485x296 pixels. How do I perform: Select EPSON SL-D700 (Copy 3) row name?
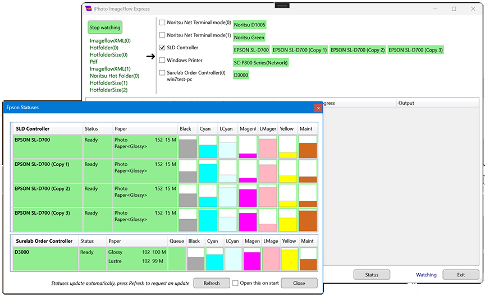(x=42, y=213)
